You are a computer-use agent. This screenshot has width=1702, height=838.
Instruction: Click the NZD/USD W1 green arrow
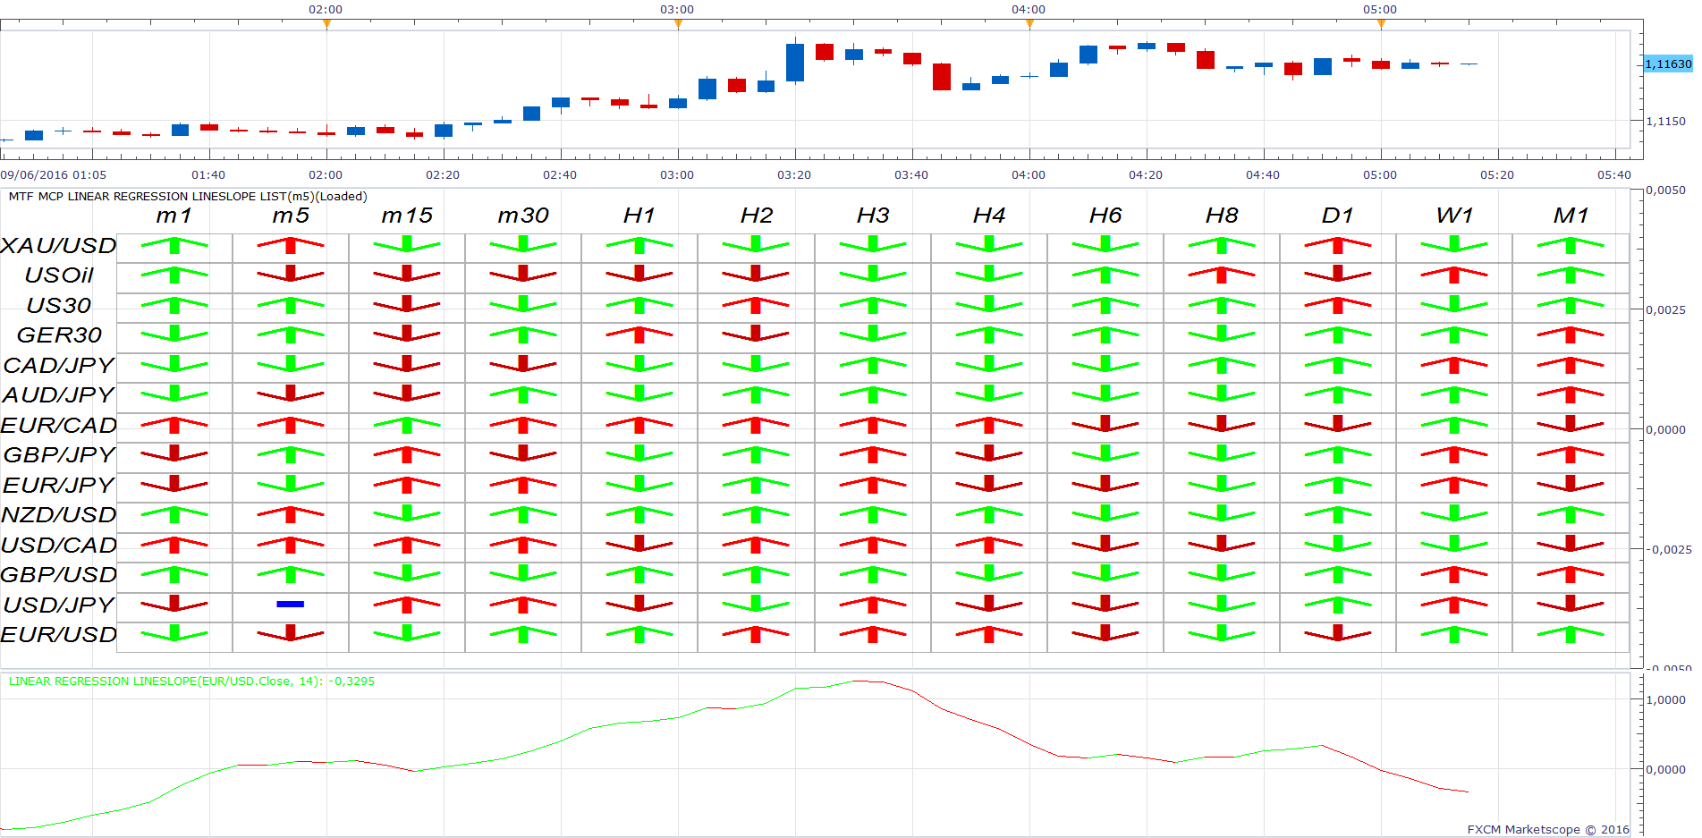(1454, 514)
